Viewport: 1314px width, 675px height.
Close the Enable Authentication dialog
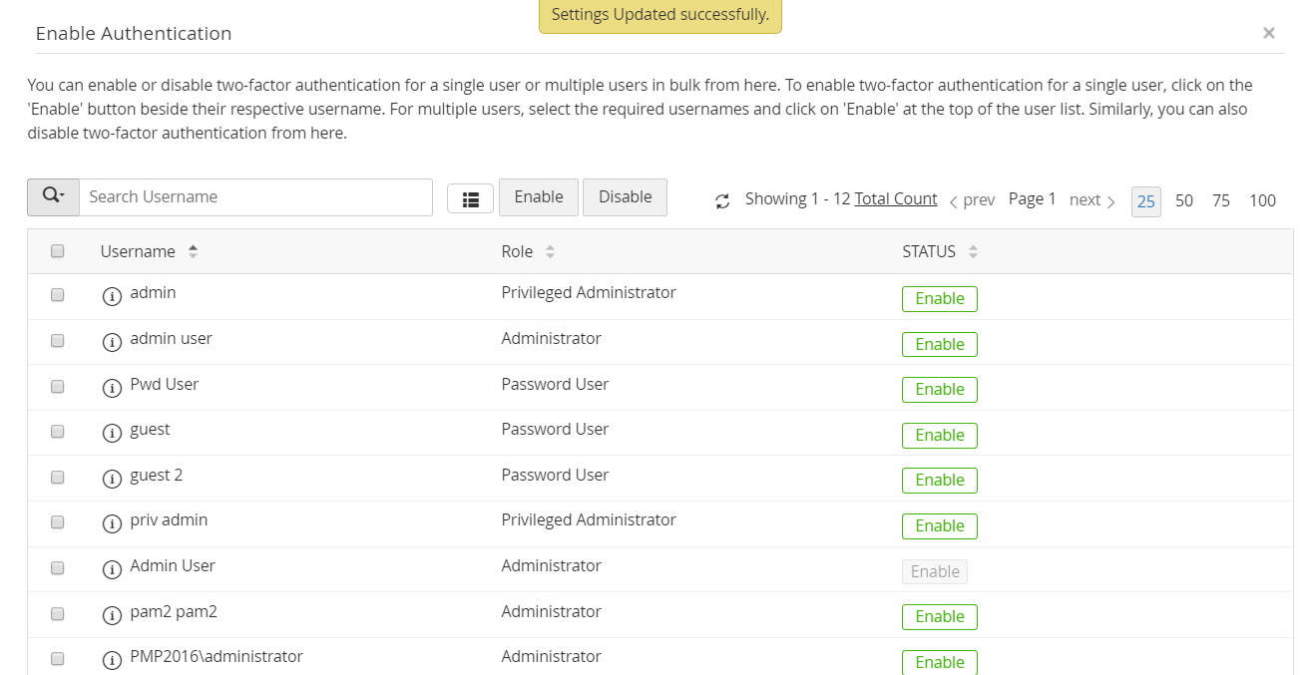click(x=1268, y=33)
